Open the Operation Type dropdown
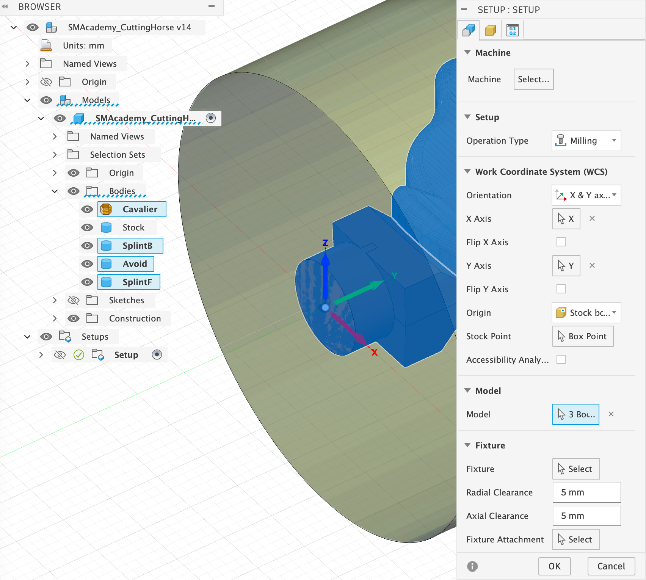646x580 pixels. tap(586, 141)
